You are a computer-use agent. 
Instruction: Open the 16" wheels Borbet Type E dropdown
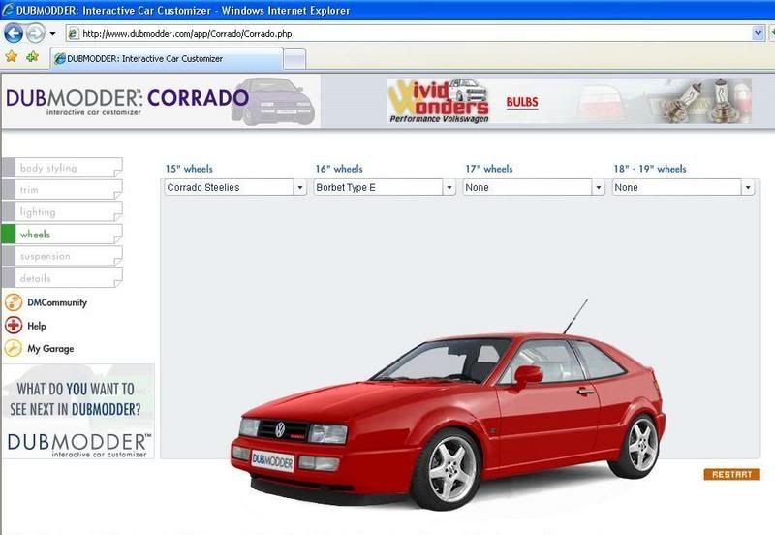[385, 187]
